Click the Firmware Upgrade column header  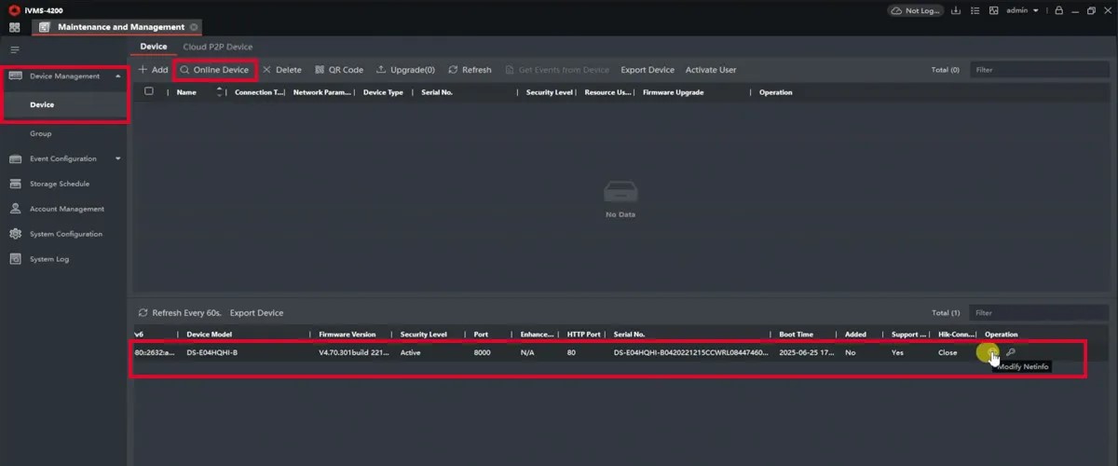tap(673, 92)
